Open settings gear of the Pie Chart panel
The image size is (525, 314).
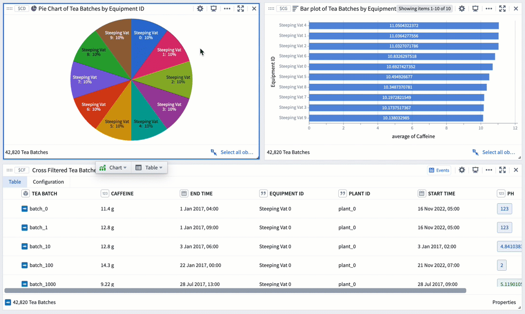[x=200, y=9]
